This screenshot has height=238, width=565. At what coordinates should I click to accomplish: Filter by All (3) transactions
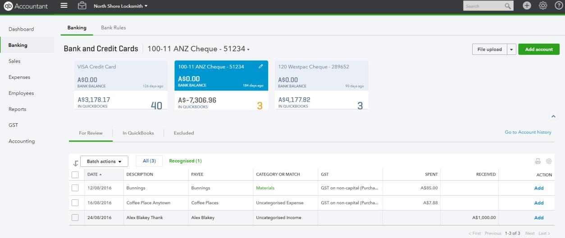149,161
